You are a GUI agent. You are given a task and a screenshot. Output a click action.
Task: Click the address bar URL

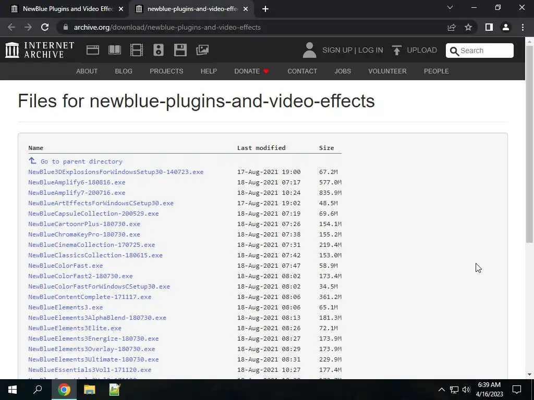pos(167,27)
